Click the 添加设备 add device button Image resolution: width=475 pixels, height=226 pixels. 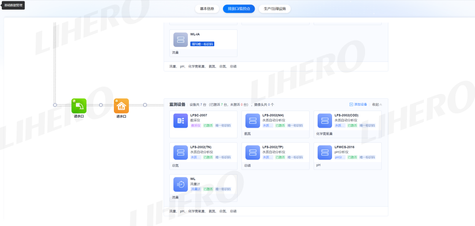pyautogui.click(x=358, y=104)
